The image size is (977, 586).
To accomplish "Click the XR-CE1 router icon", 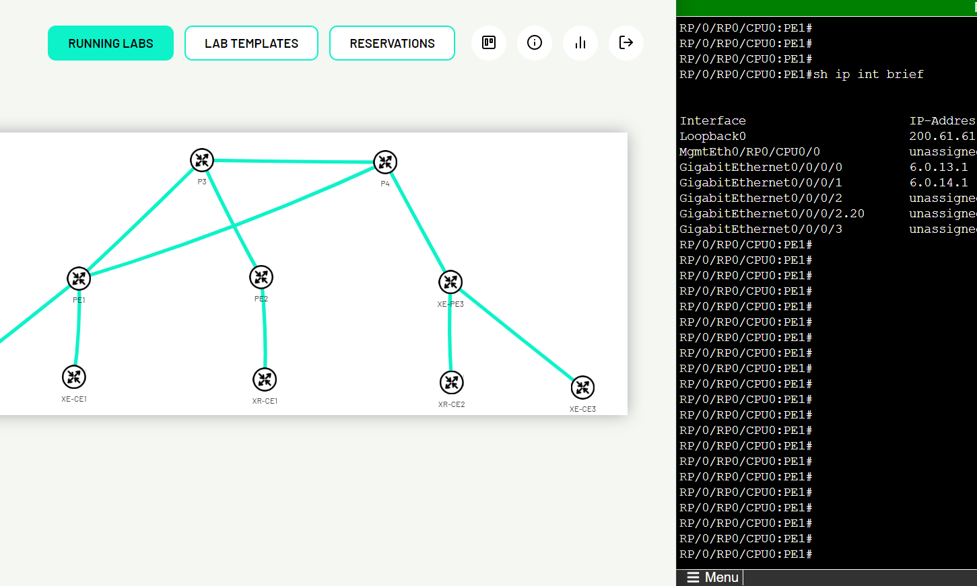I will [x=265, y=379].
